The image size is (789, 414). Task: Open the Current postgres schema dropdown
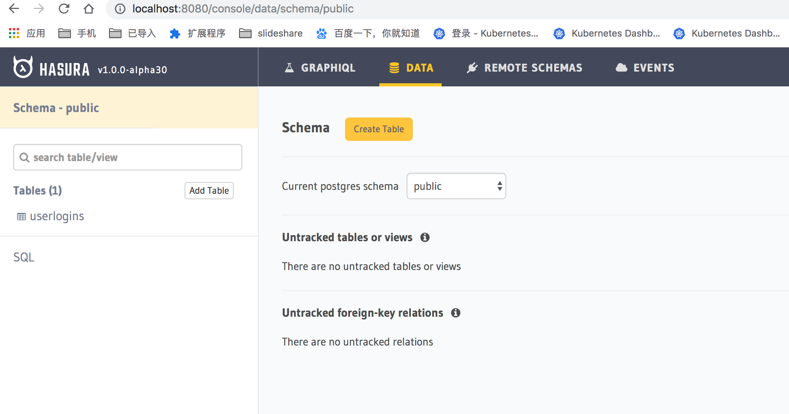click(456, 186)
